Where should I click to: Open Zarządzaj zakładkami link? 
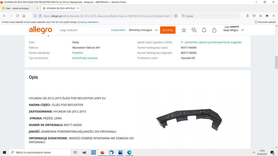[89, 22]
